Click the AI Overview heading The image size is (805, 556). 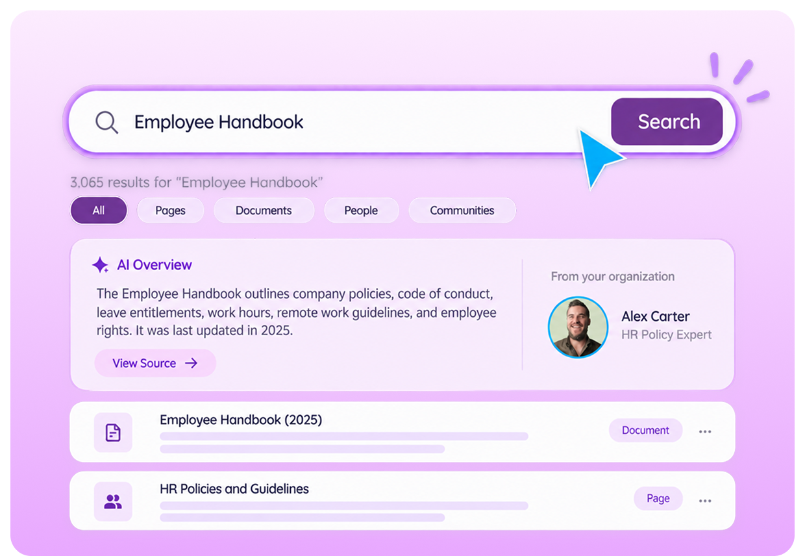click(x=155, y=265)
